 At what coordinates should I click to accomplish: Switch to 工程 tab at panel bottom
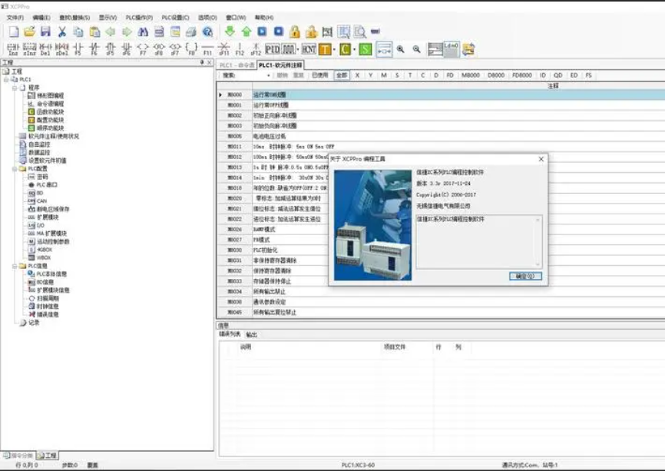[x=47, y=456]
